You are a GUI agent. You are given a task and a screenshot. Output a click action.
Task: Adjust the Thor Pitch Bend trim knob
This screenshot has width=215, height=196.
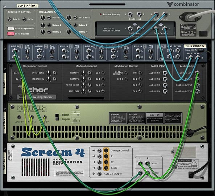point(49,73)
